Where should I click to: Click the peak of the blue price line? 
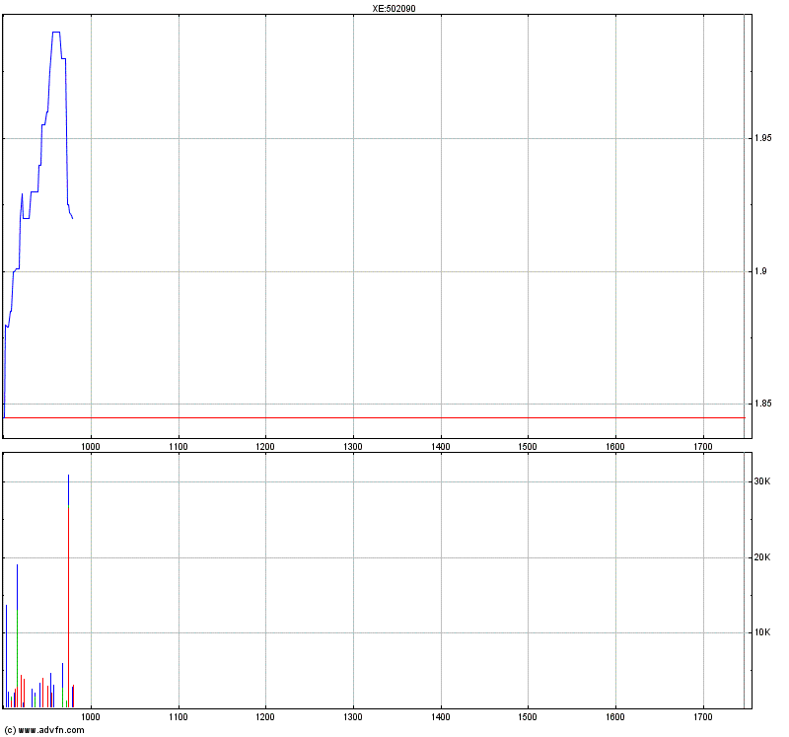tap(56, 33)
